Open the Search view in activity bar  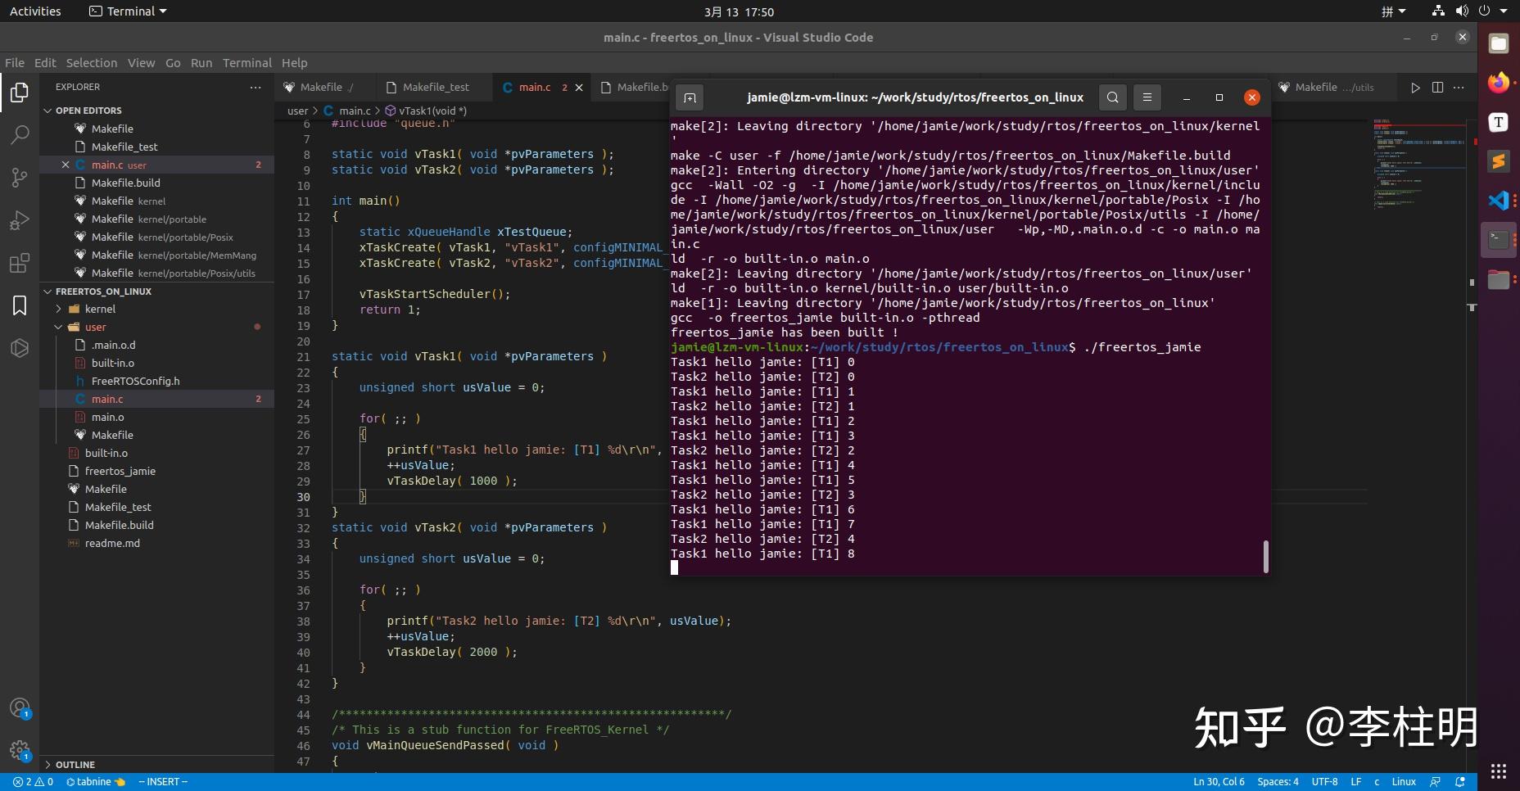(x=20, y=135)
